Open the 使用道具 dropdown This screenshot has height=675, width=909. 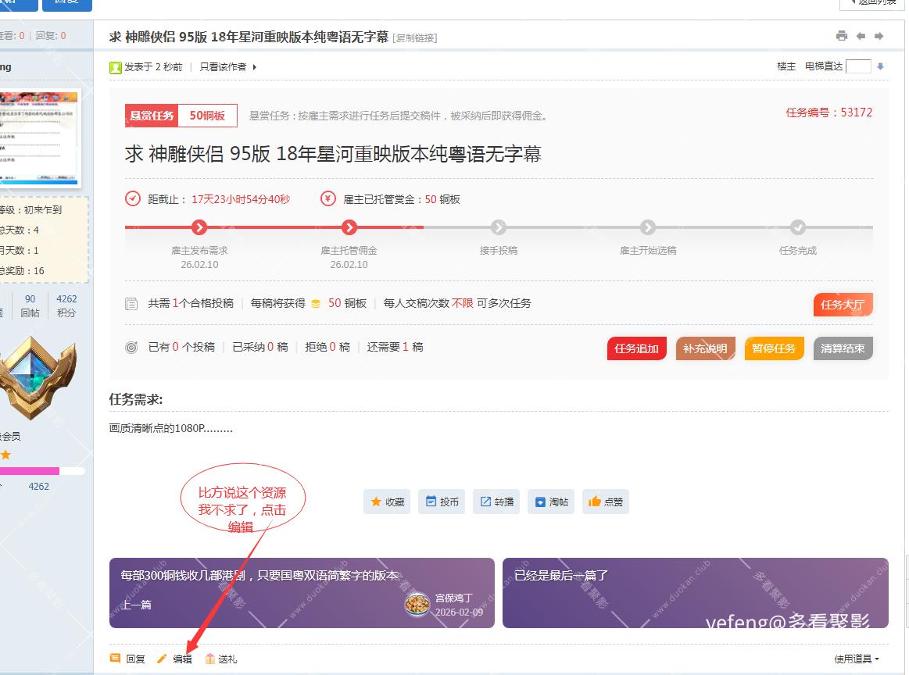click(856, 659)
